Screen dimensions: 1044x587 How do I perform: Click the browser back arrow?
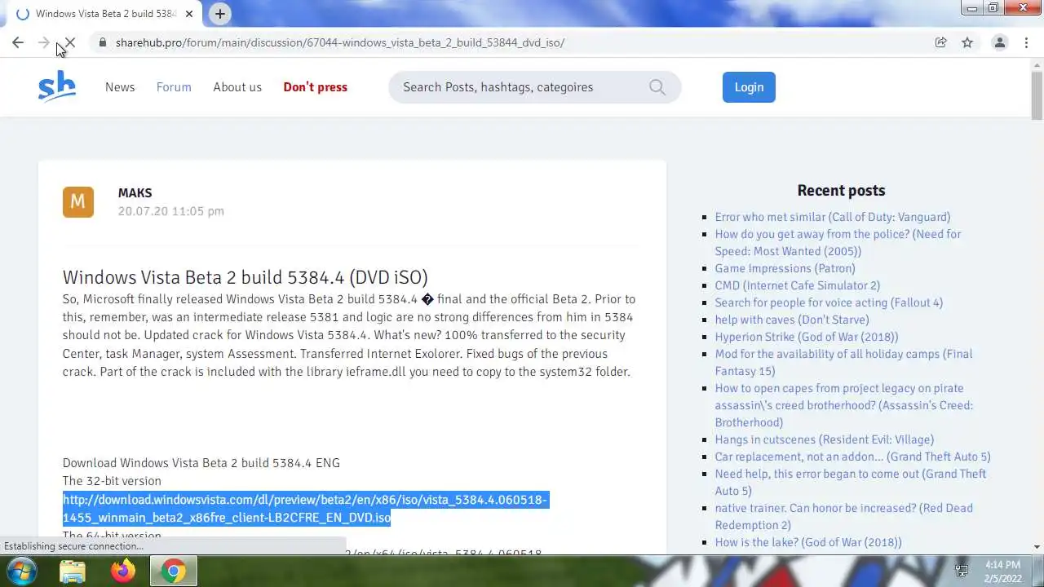pos(18,42)
